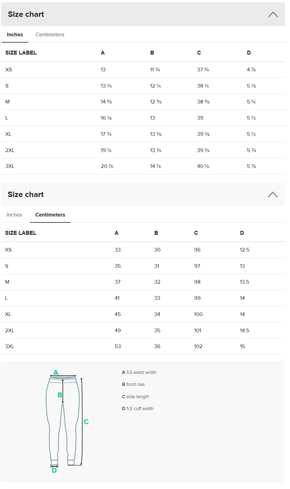Collapse the second Size chart section
Image resolution: width=290 pixels, height=489 pixels.
pos(272,195)
